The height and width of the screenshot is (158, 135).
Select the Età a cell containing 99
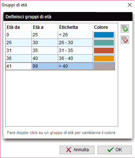(45, 66)
